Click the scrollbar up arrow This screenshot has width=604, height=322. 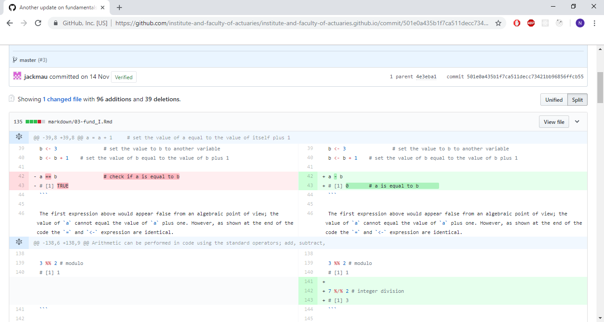click(x=600, y=48)
